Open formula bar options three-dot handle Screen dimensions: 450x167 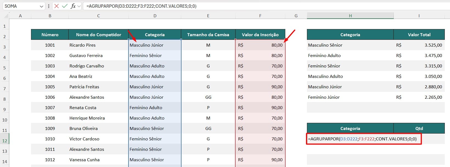[x=49, y=6]
